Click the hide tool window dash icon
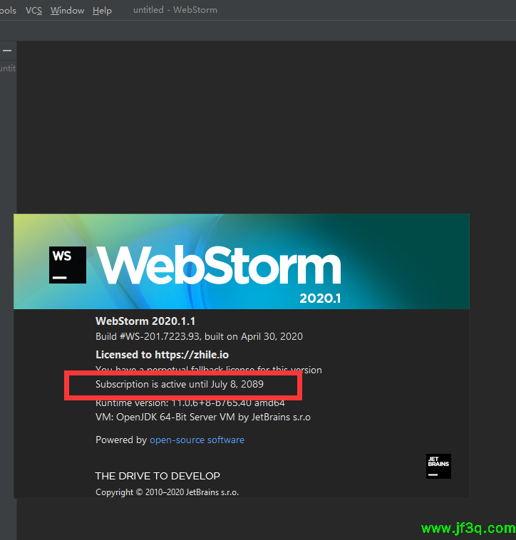This screenshot has width=516, height=540. [x=7, y=51]
